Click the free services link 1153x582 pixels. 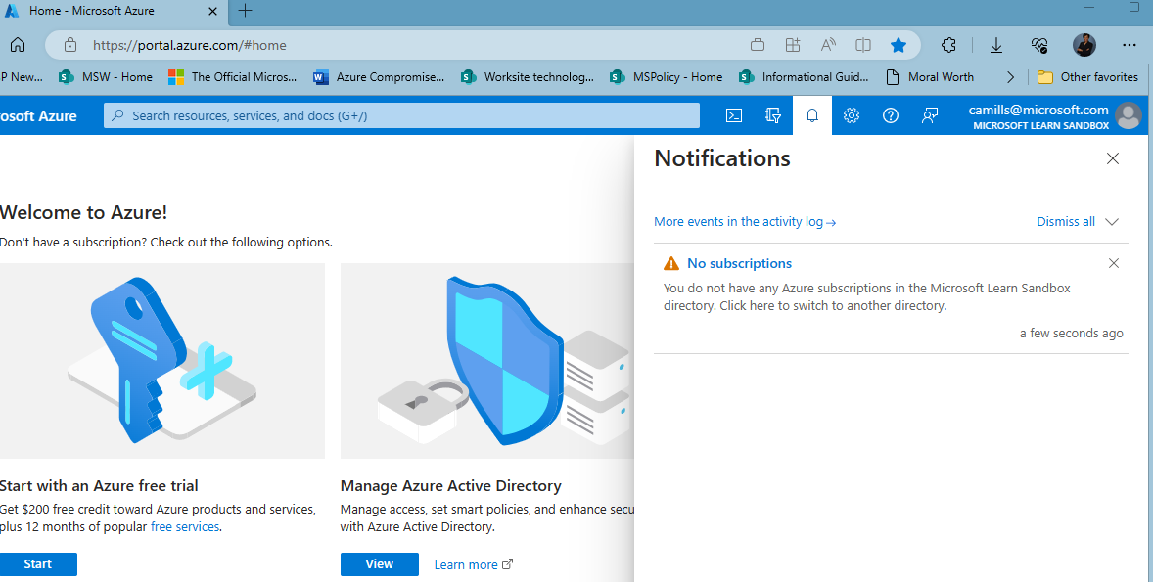pyautogui.click(x=185, y=527)
